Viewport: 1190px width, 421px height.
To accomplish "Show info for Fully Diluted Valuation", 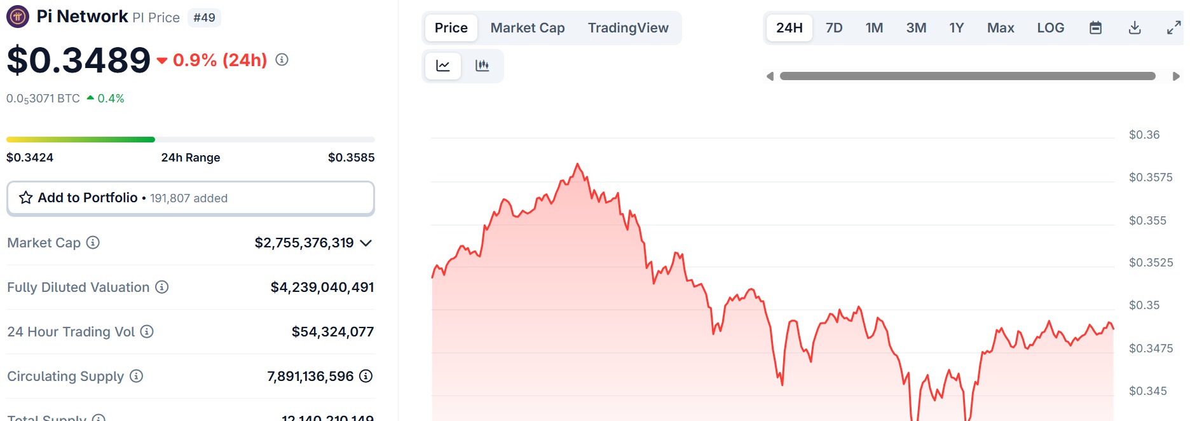I will click(x=162, y=287).
